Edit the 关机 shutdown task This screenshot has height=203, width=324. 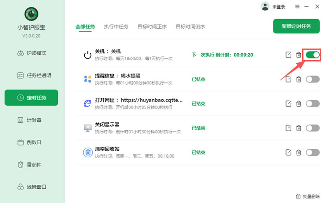(288, 55)
